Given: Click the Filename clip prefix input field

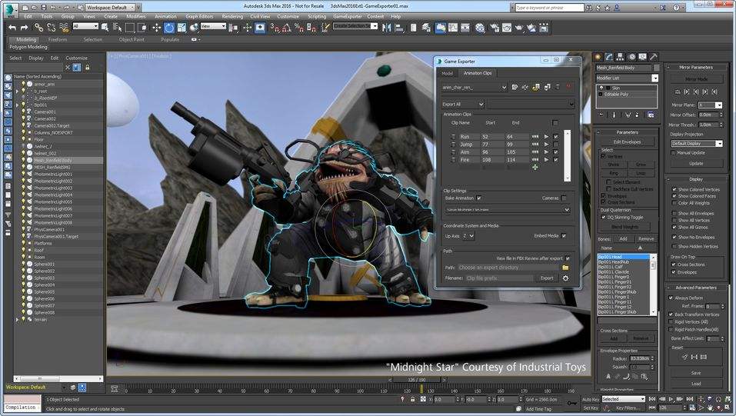Looking at the screenshot, I should tap(498, 278).
